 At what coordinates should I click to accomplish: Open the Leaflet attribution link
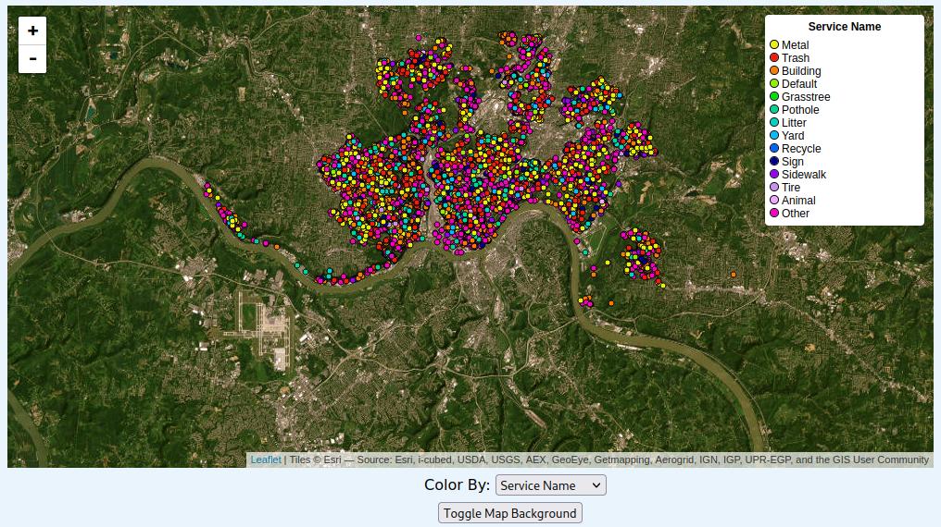(266, 460)
